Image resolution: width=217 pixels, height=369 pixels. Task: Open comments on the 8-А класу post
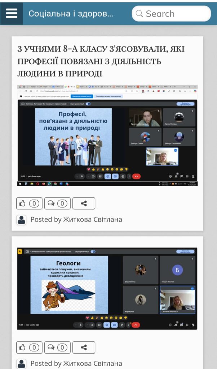point(57,203)
